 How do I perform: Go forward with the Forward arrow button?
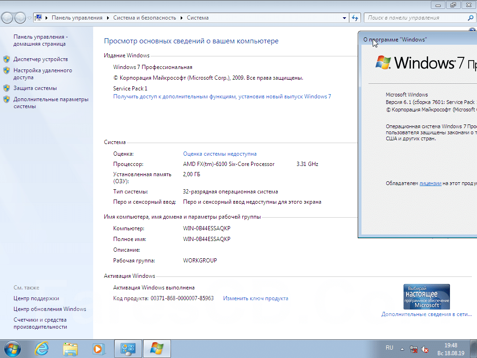20,18
